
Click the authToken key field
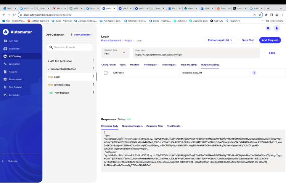click(145, 73)
